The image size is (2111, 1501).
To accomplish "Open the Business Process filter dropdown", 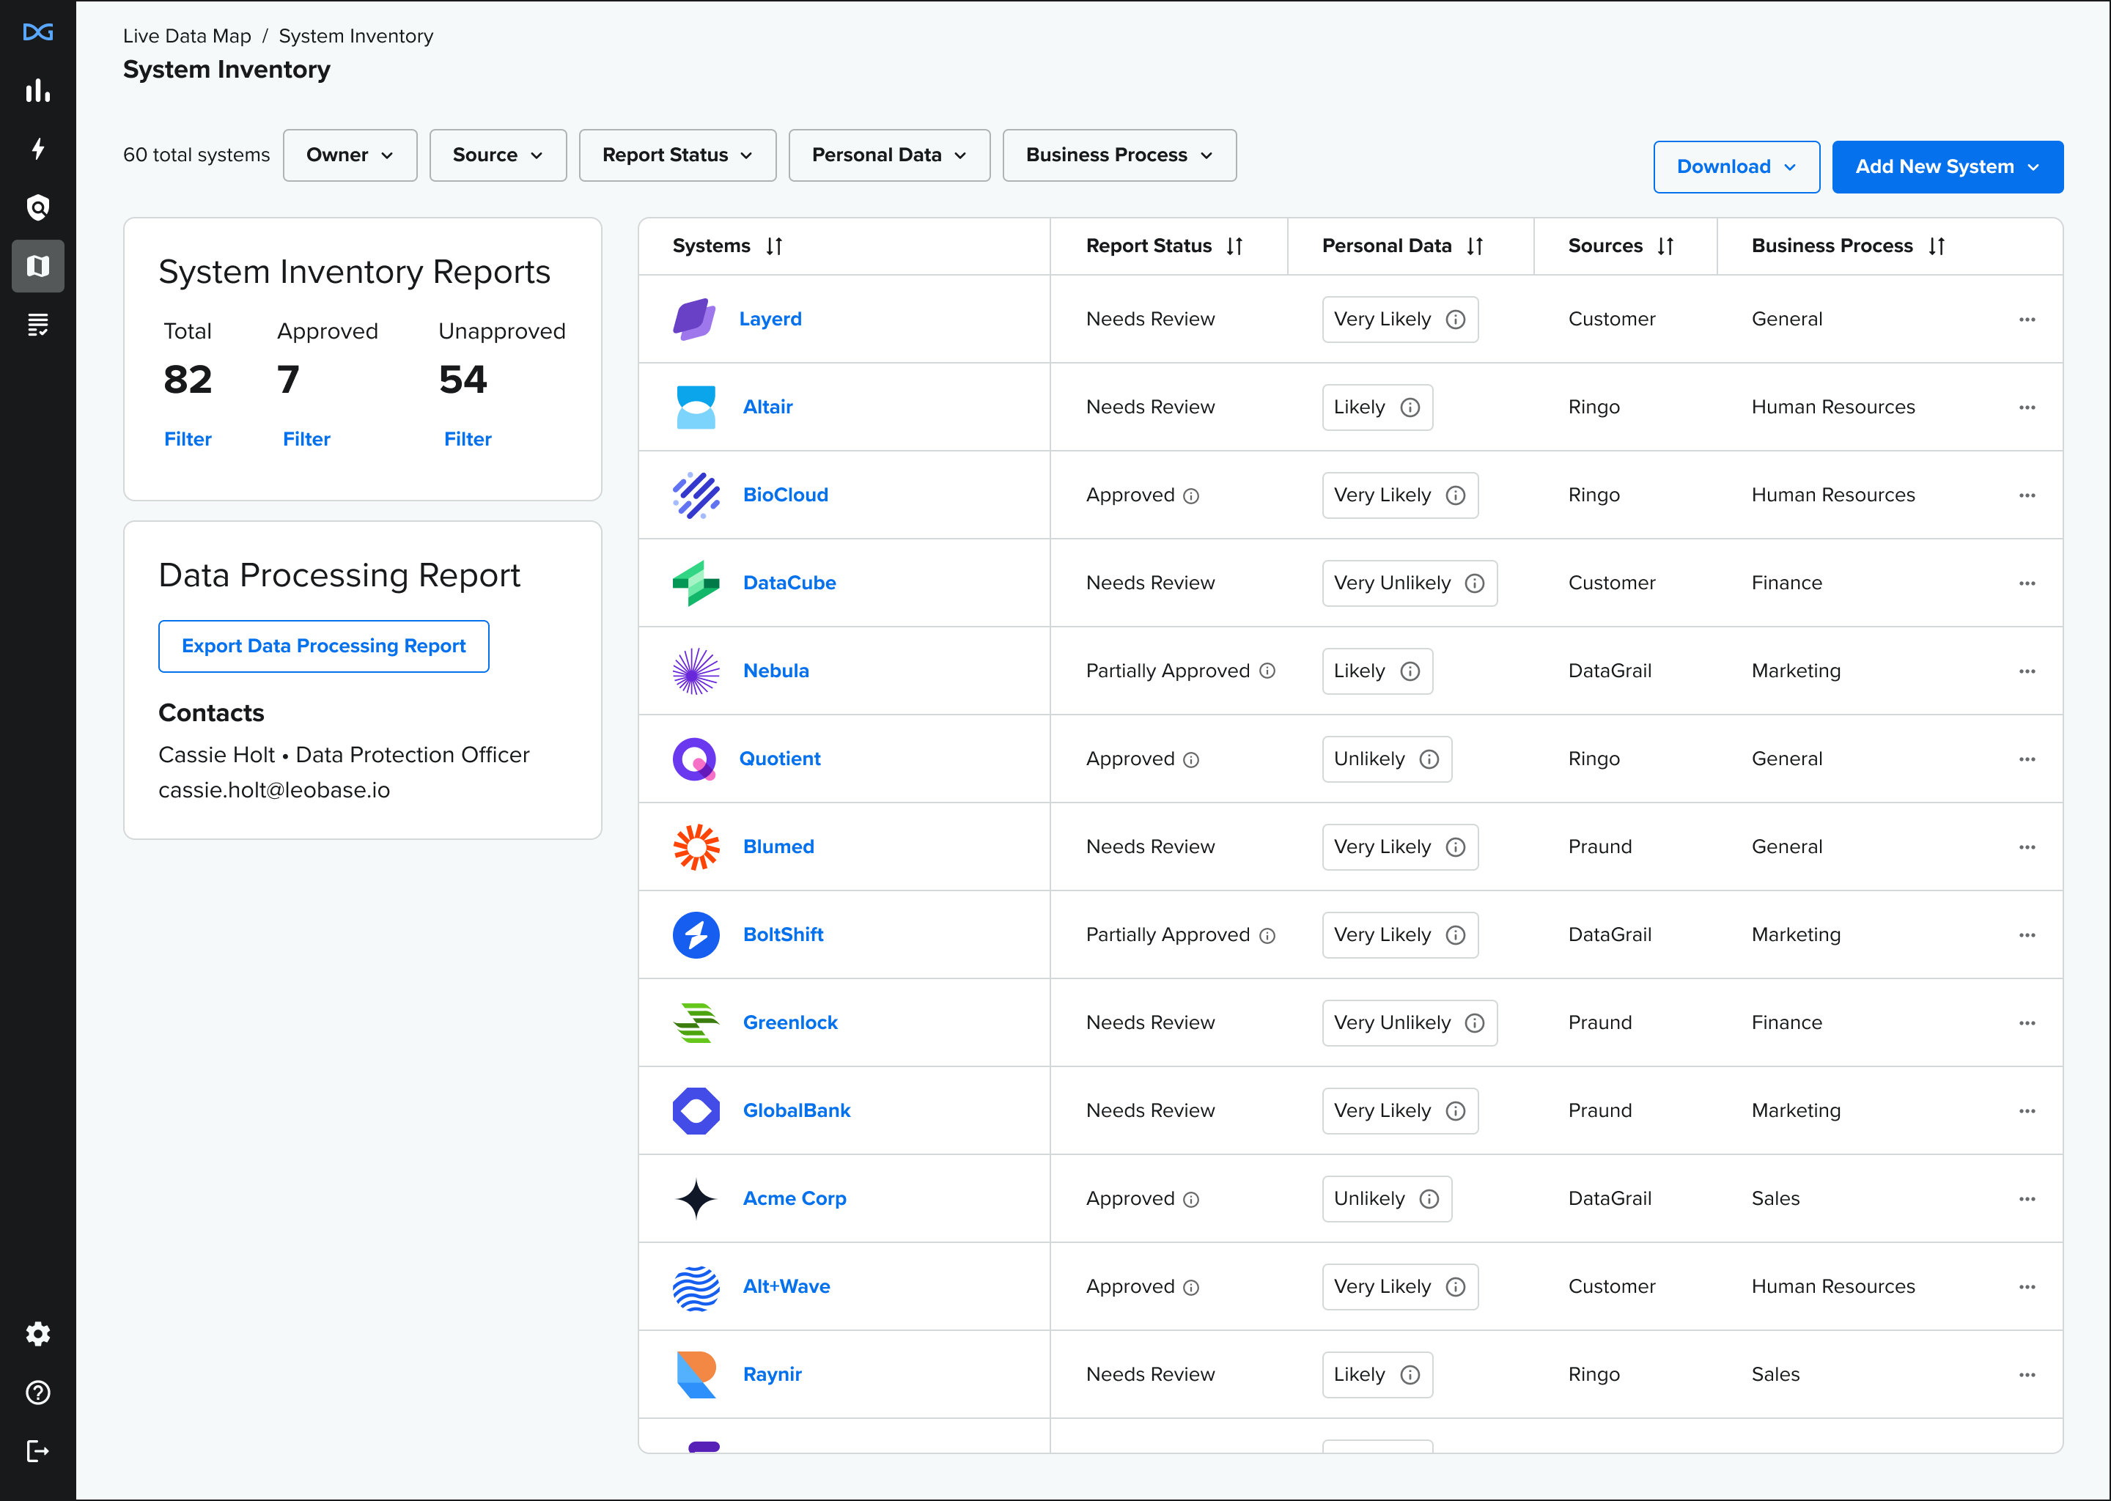I will 1119,155.
